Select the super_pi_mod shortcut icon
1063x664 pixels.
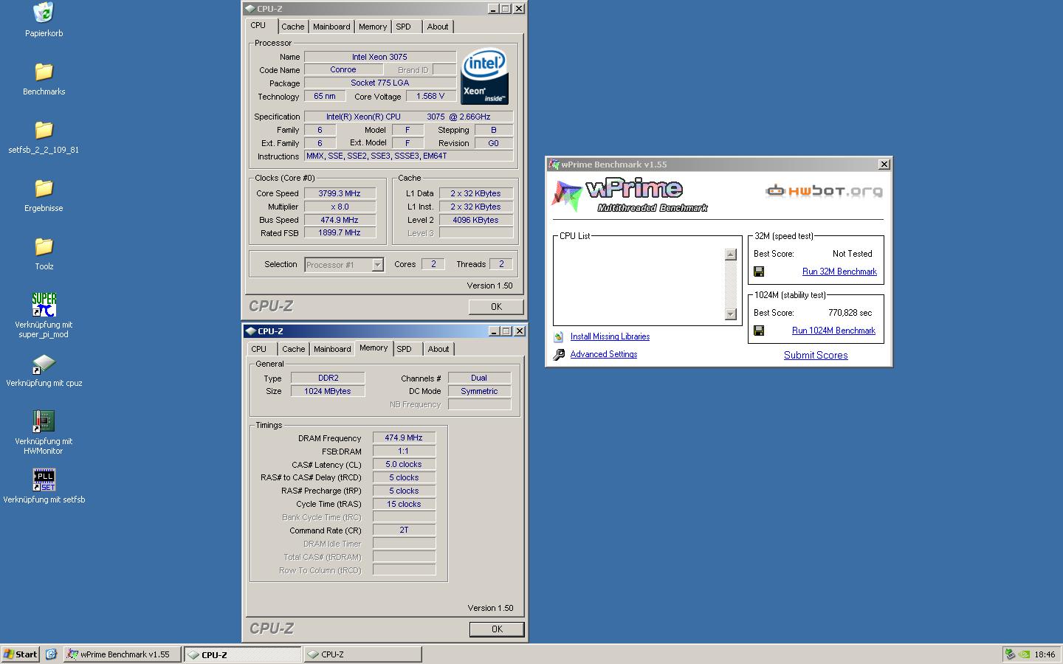(44, 305)
